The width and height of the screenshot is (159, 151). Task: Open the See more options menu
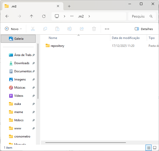107,29
